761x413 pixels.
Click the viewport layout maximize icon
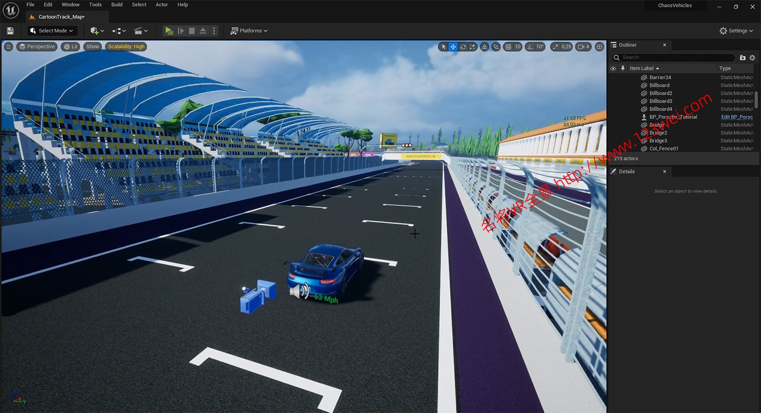click(x=600, y=47)
